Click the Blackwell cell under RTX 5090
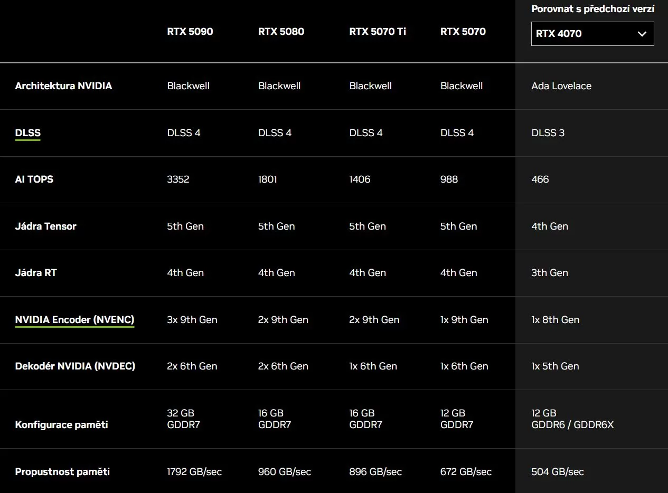 [189, 86]
